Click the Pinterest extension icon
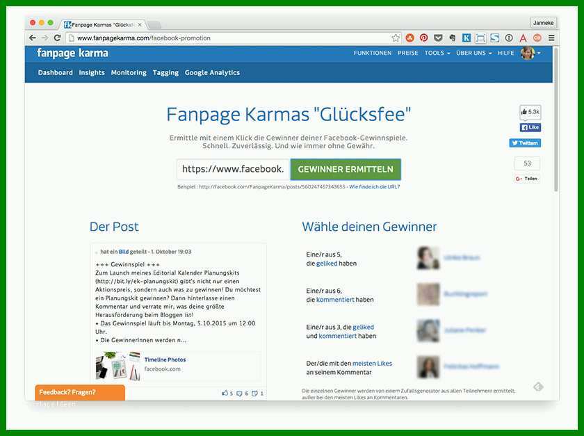 coord(424,38)
